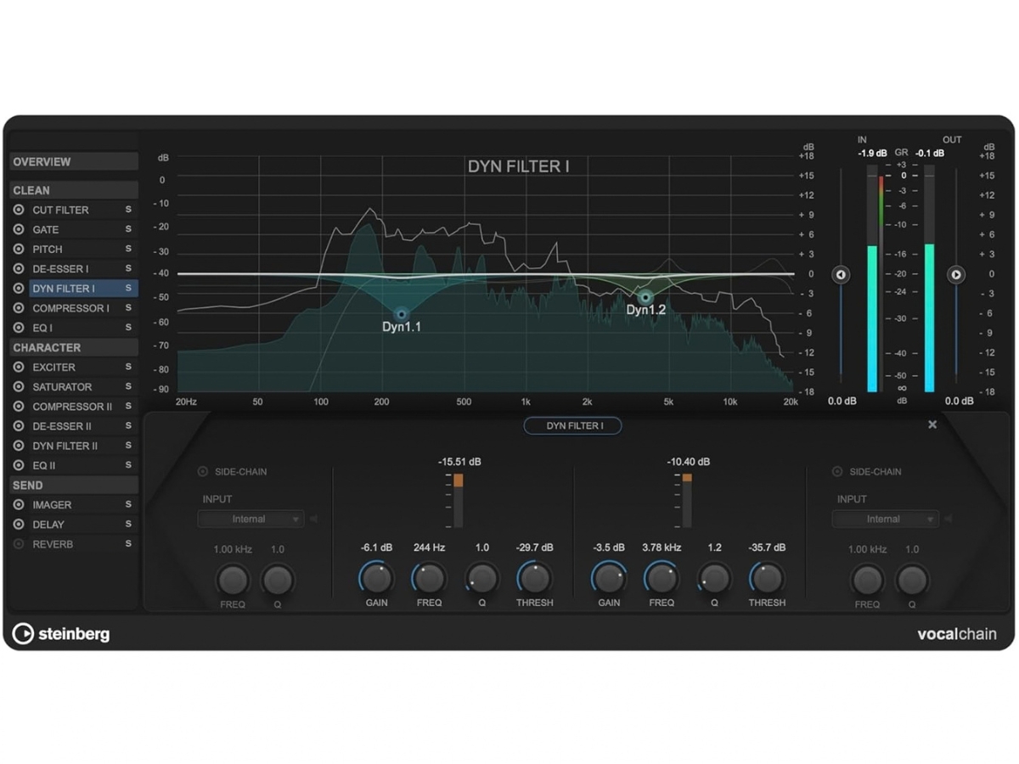Viewport: 1019px width, 764px height.
Task: Open right side-chain Internal input dropdown
Action: [x=885, y=519]
